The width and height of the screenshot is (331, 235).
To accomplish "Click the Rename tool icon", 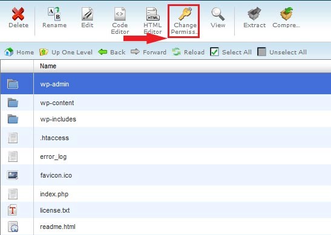I will [54, 14].
